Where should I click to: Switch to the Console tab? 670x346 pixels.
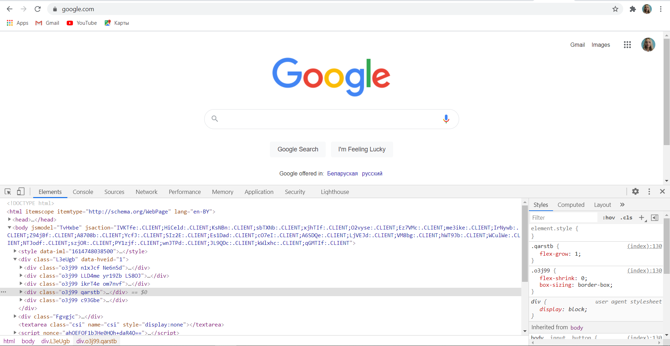tap(83, 192)
